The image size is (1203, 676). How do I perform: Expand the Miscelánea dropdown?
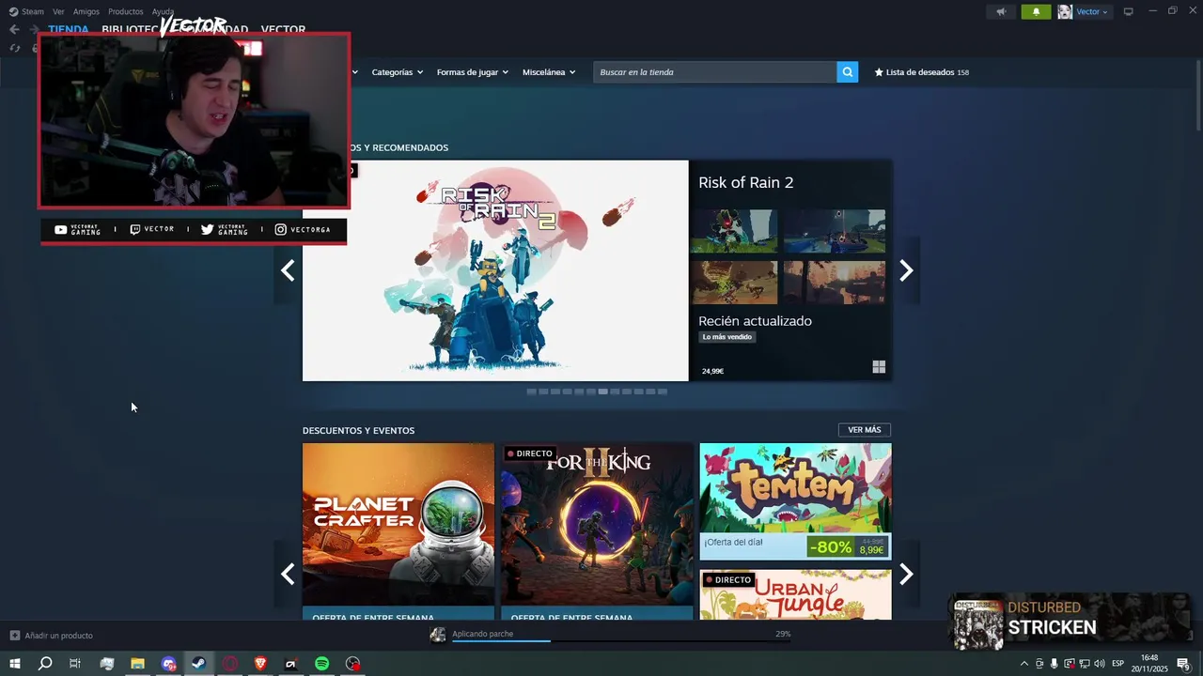point(549,72)
